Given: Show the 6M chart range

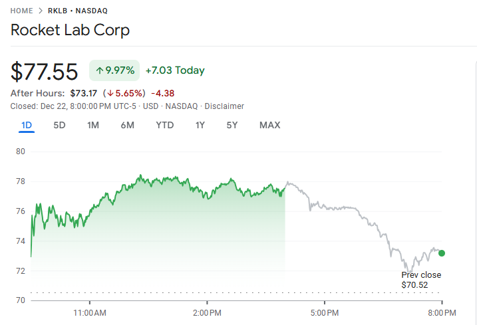Looking at the screenshot, I should (128, 125).
